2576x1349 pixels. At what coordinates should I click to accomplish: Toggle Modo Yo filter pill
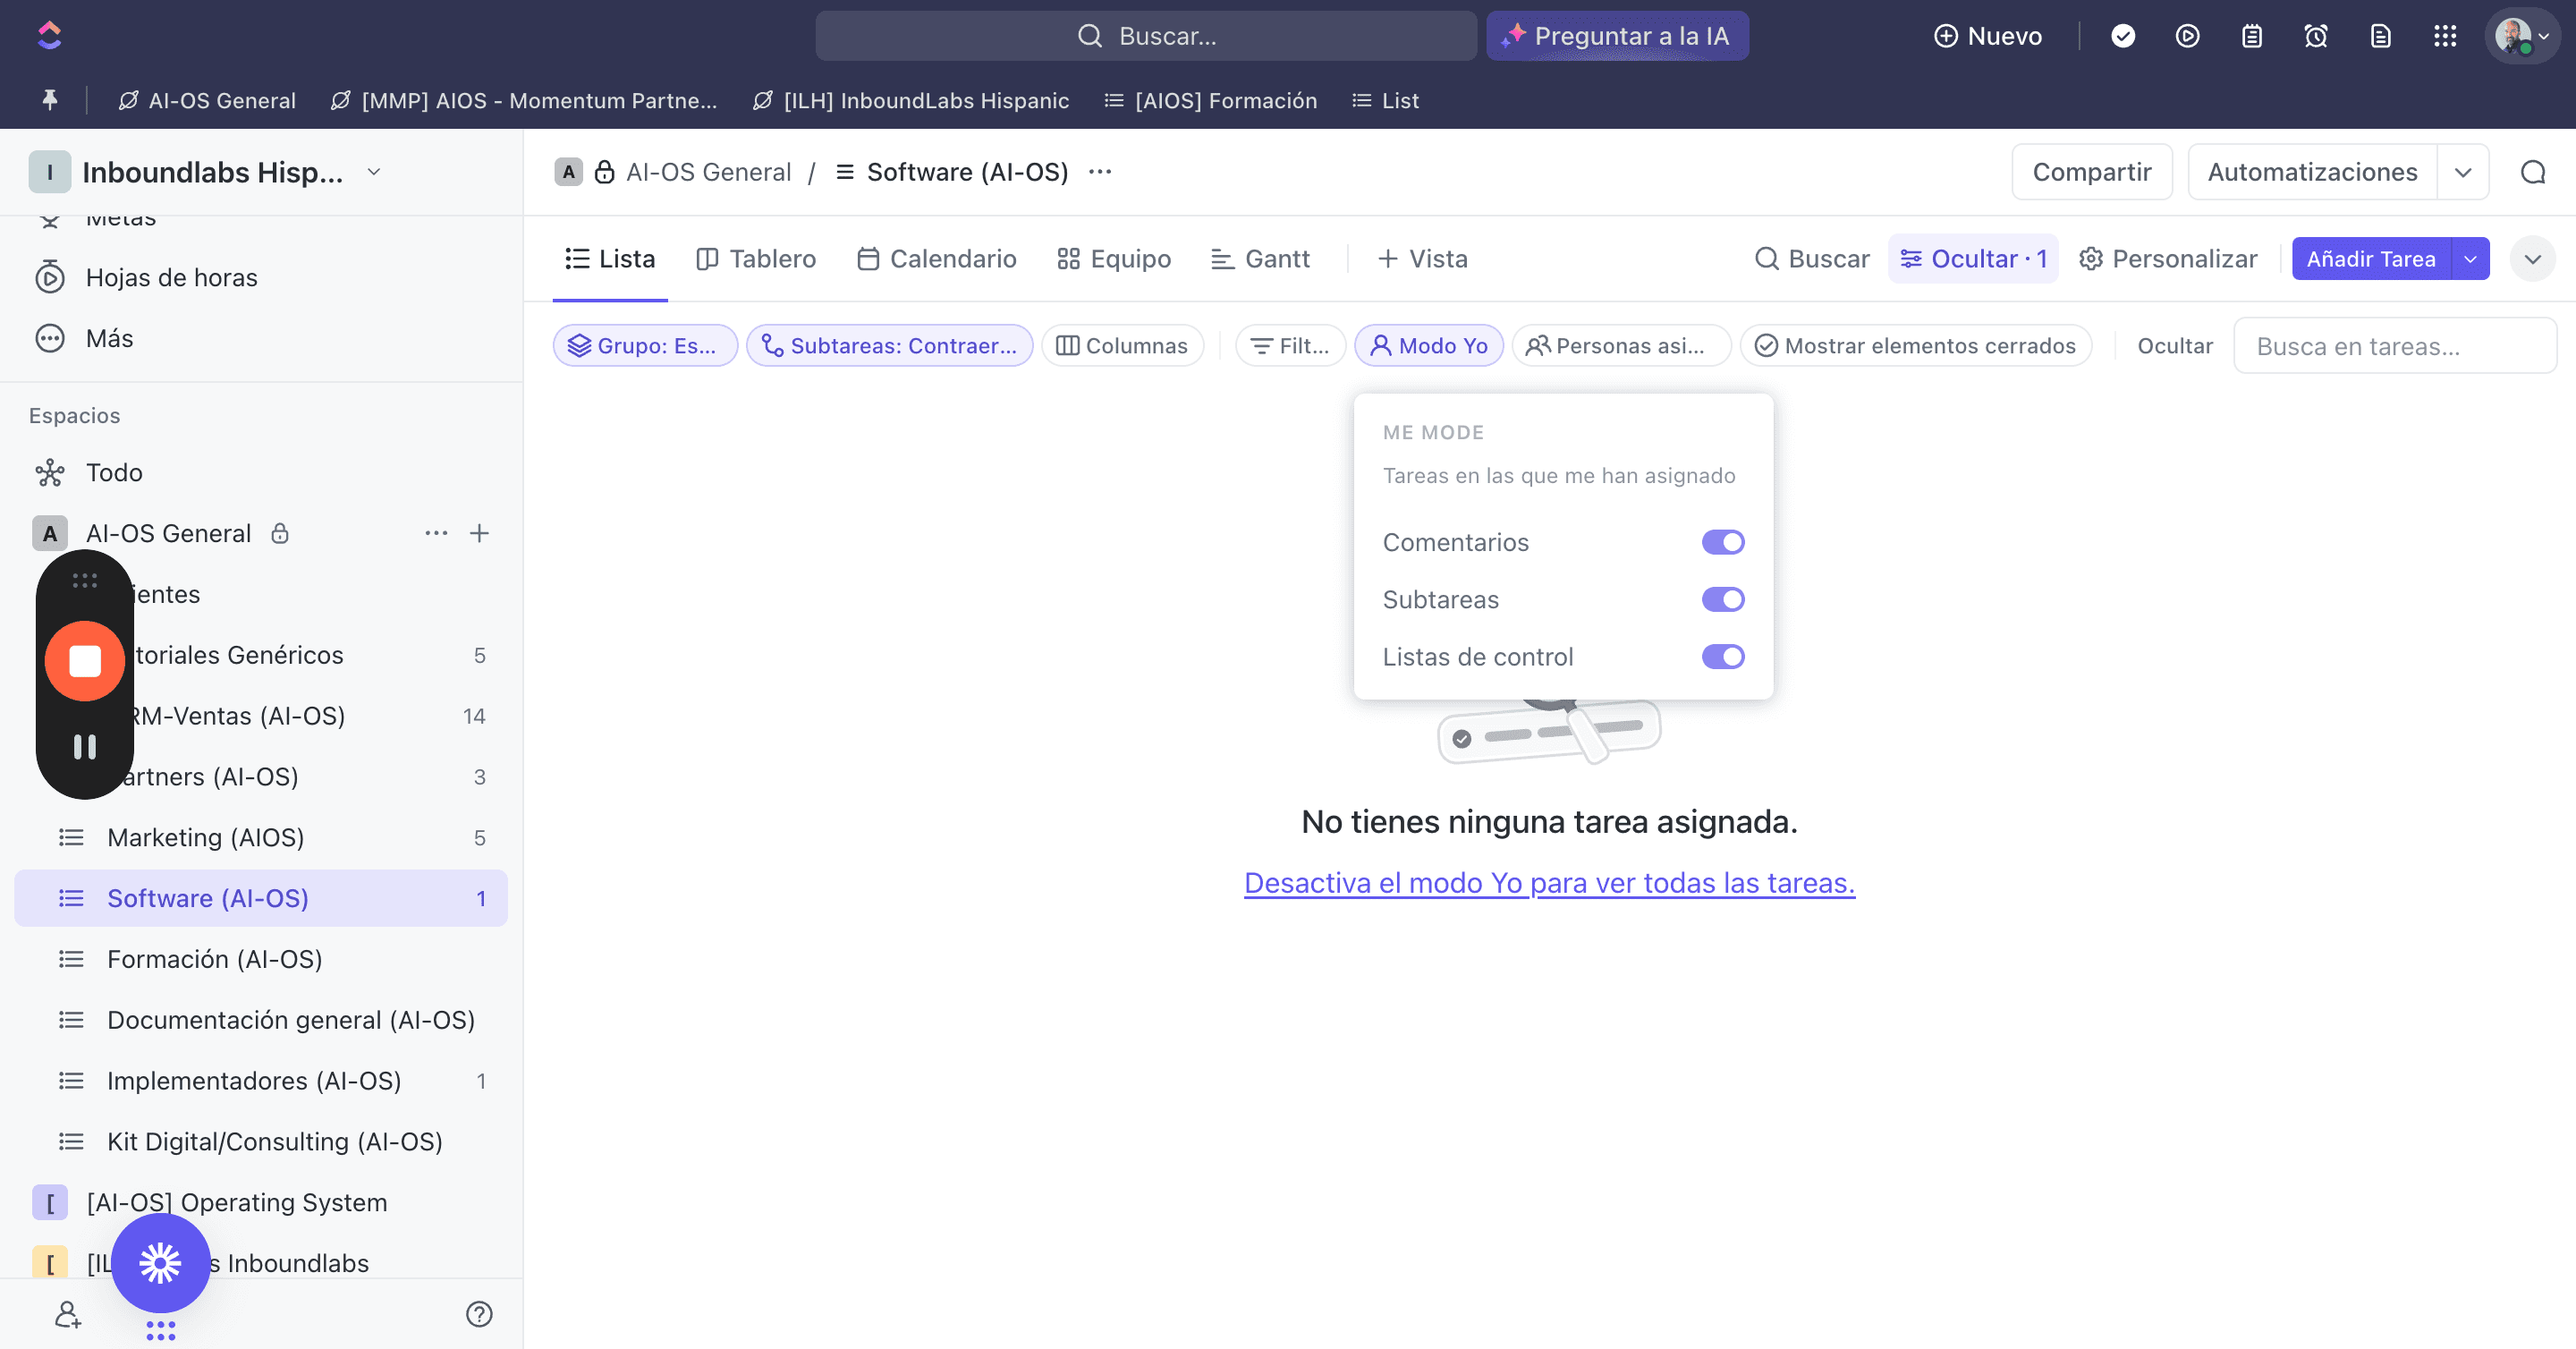point(1428,345)
